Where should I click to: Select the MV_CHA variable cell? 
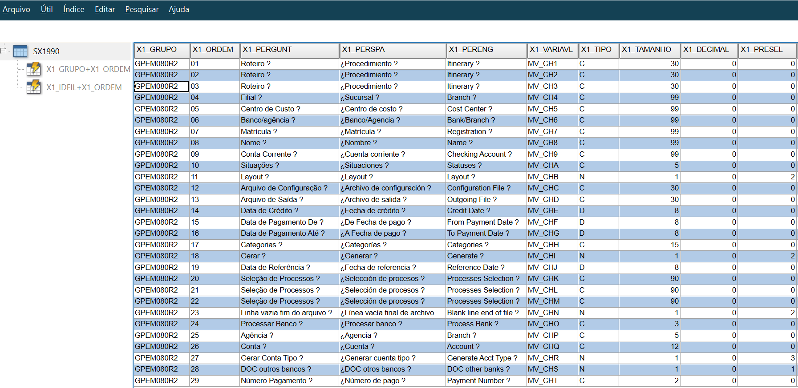pos(552,166)
